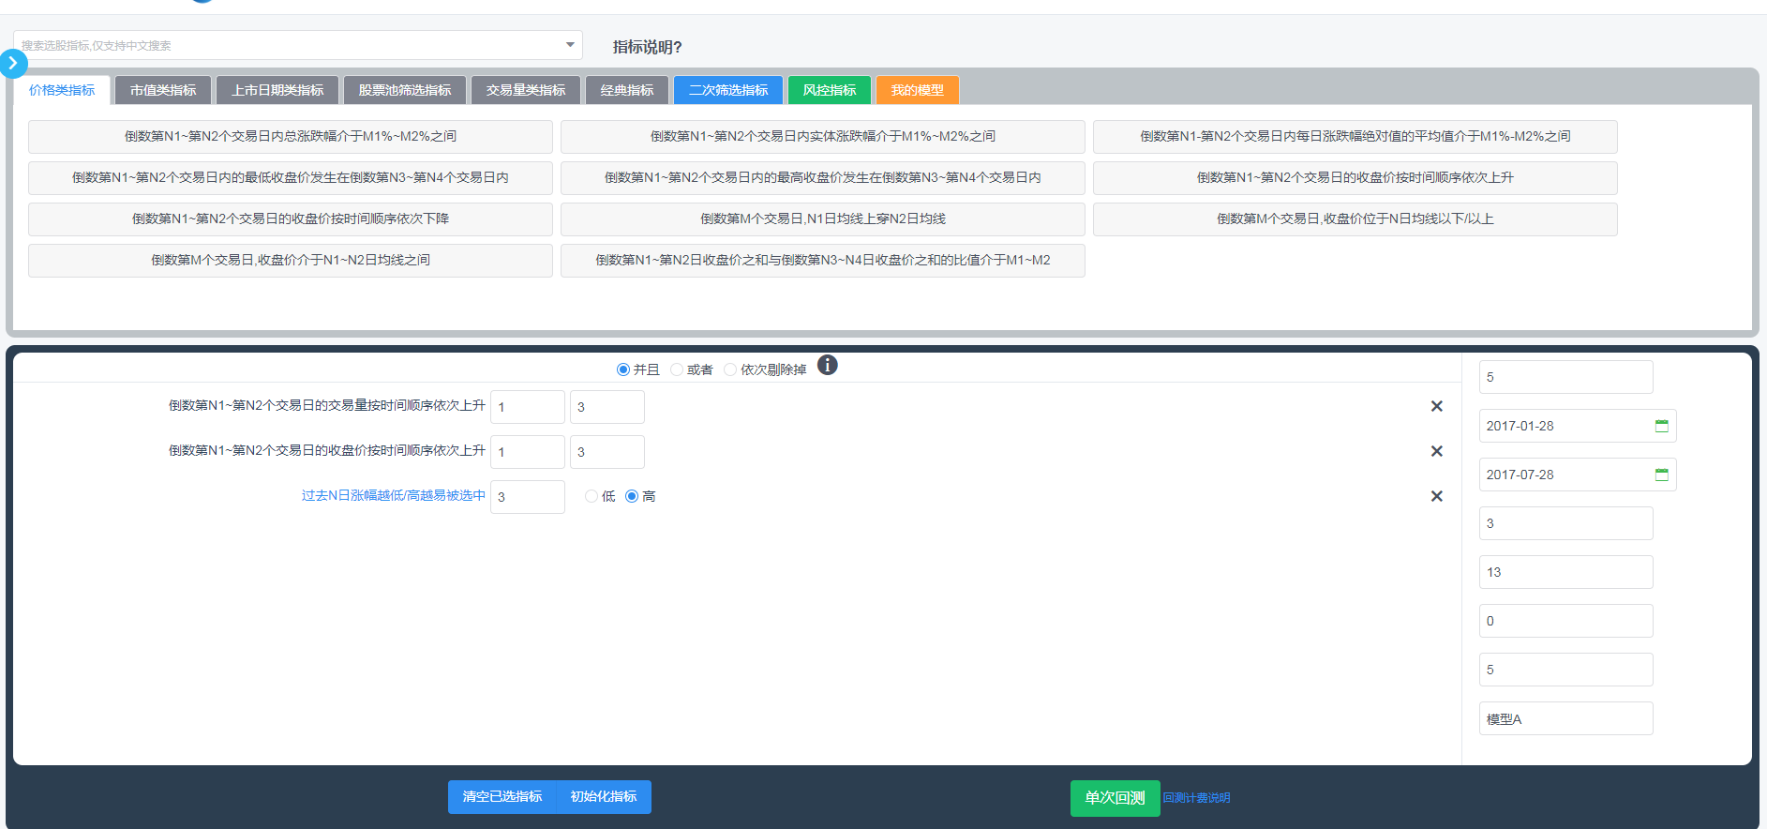This screenshot has height=829, width=1767.
Task: Switch to the 价格类指标 tab
Action: pos(62,90)
